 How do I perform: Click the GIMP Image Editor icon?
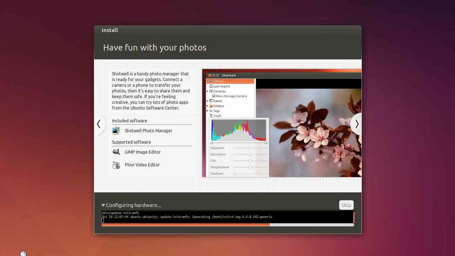point(116,152)
